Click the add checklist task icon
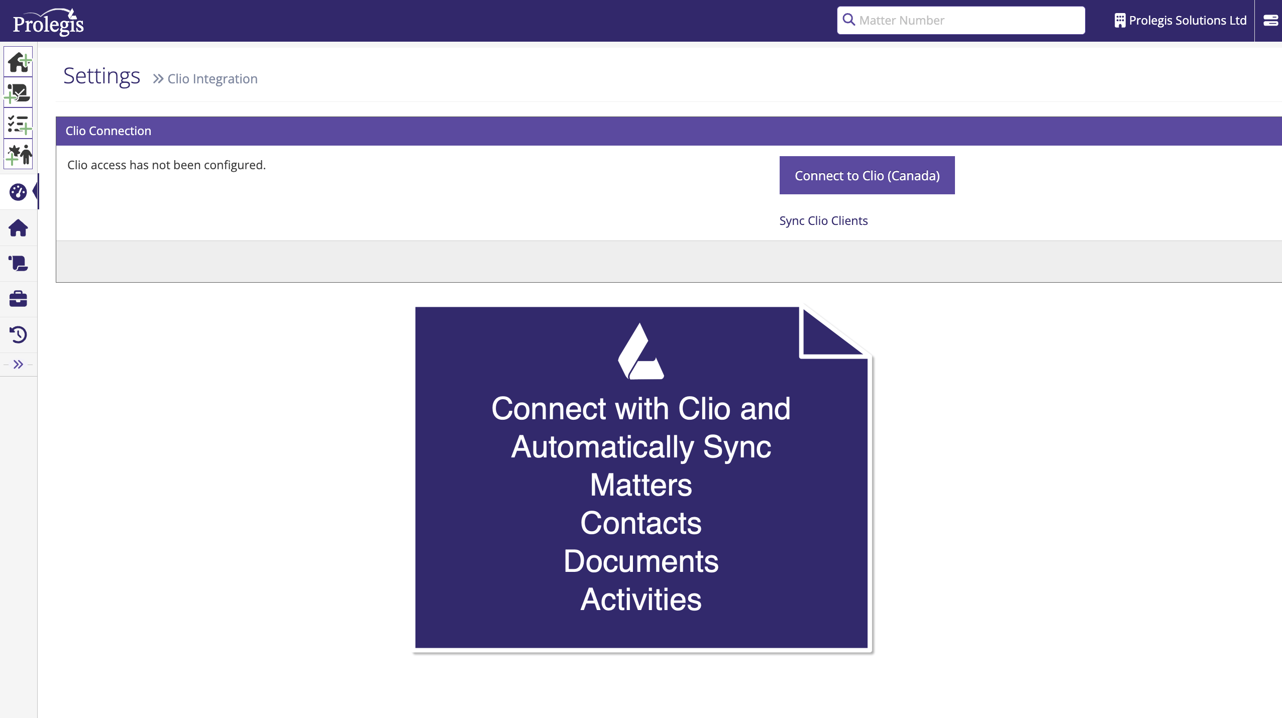 19,124
